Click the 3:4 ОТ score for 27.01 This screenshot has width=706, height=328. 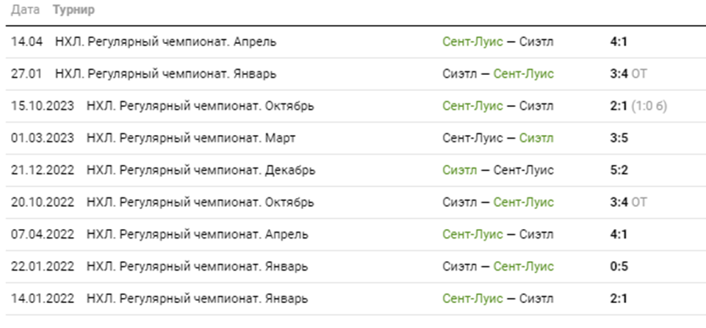tap(628, 74)
